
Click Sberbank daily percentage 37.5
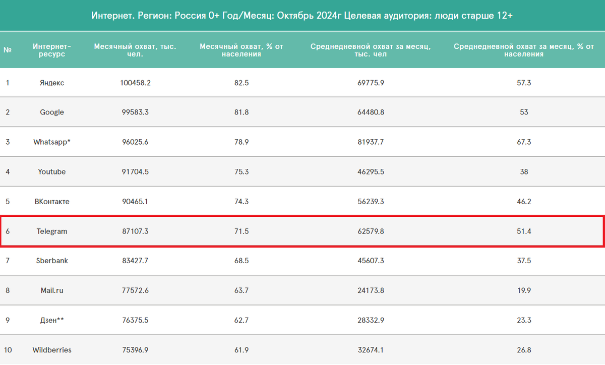click(x=524, y=261)
